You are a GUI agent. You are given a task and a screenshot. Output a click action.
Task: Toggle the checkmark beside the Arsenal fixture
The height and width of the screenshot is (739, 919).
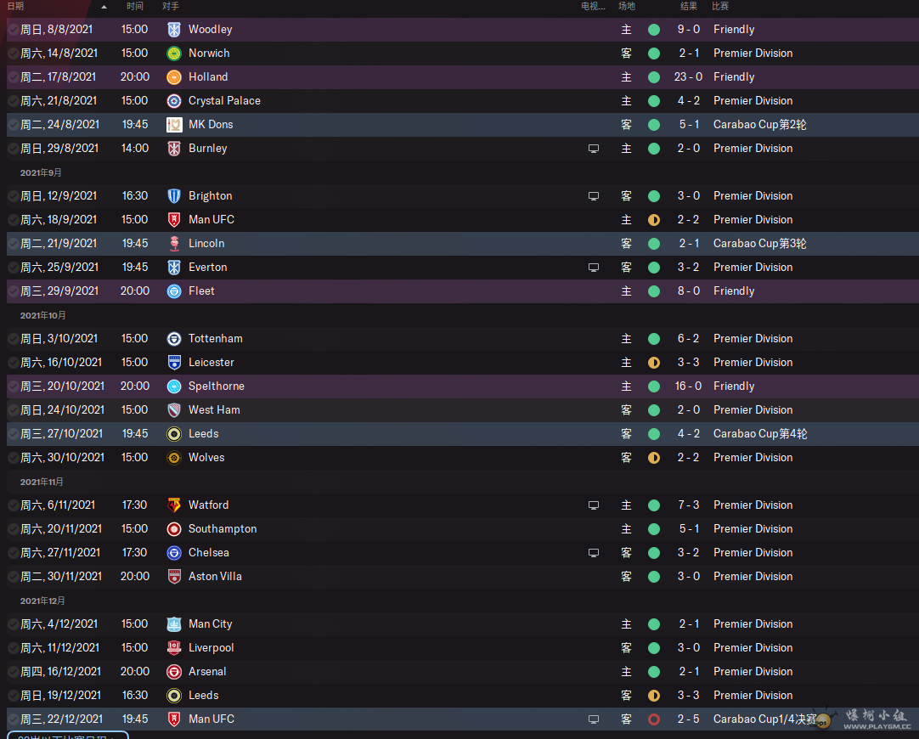click(13, 672)
